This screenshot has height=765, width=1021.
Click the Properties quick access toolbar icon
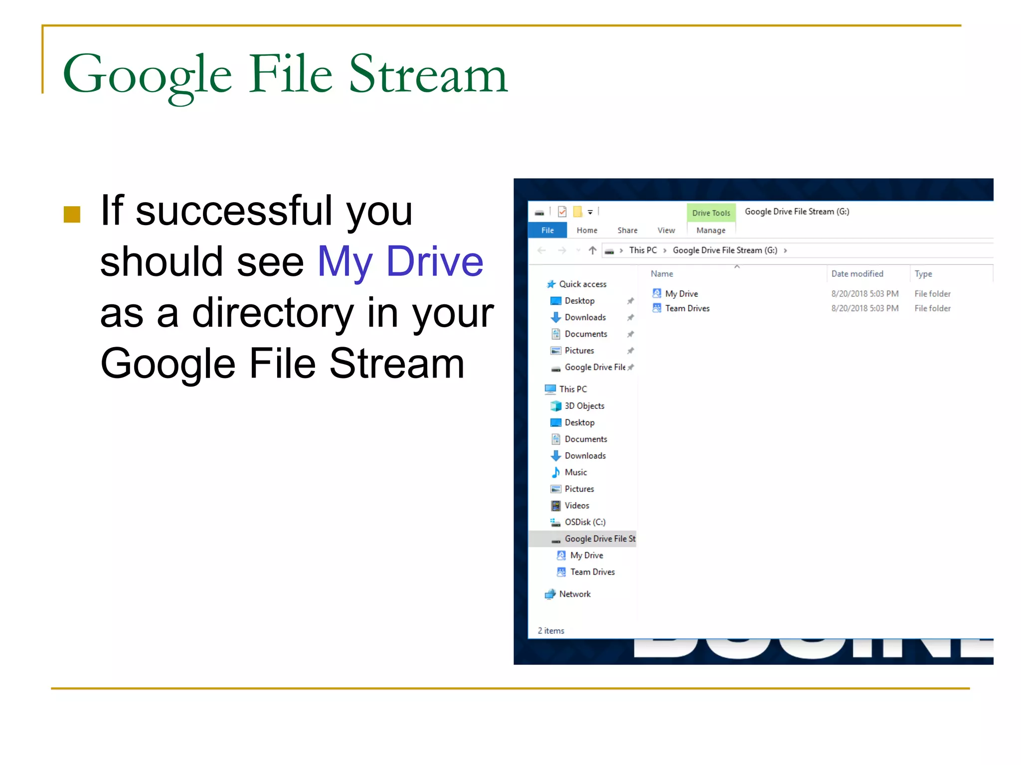pos(562,212)
